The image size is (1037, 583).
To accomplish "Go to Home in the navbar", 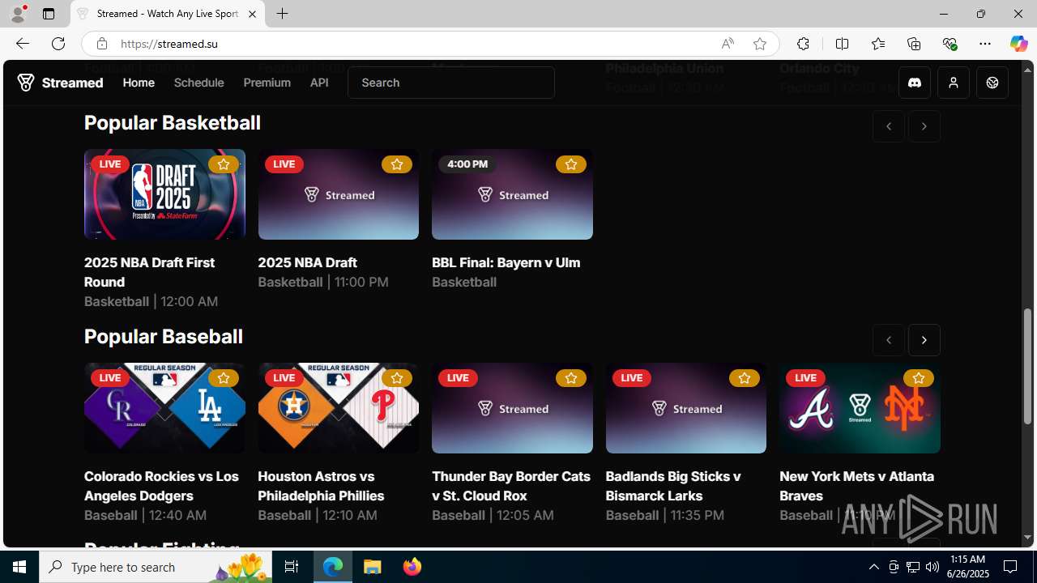I will [139, 83].
